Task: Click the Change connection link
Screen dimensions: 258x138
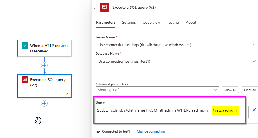Action: click(x=151, y=131)
